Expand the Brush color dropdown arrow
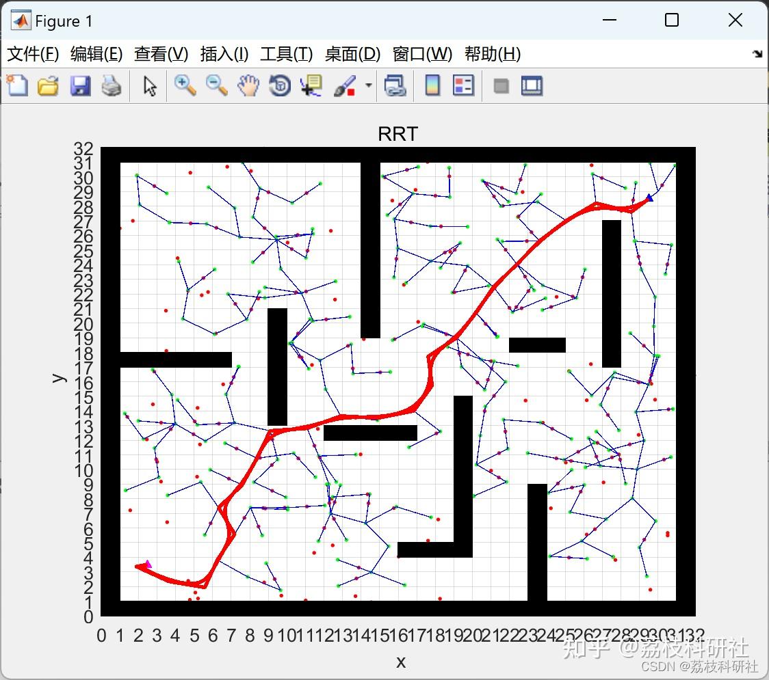 tap(369, 85)
